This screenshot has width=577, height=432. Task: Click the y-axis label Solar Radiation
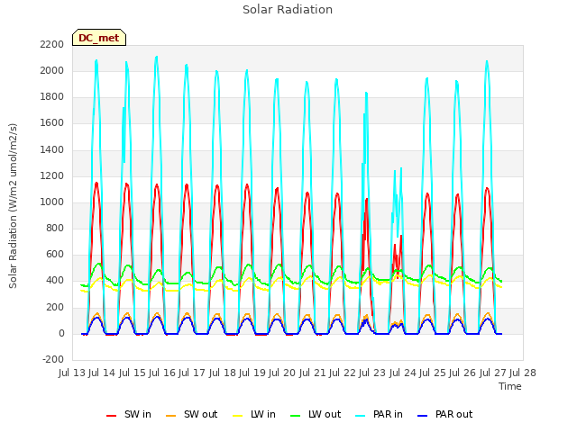click(13, 206)
